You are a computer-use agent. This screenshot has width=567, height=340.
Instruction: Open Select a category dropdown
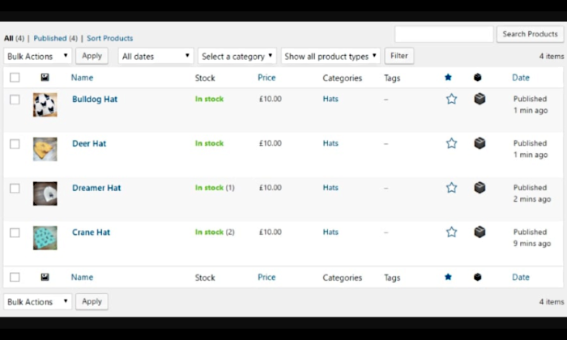[237, 56]
